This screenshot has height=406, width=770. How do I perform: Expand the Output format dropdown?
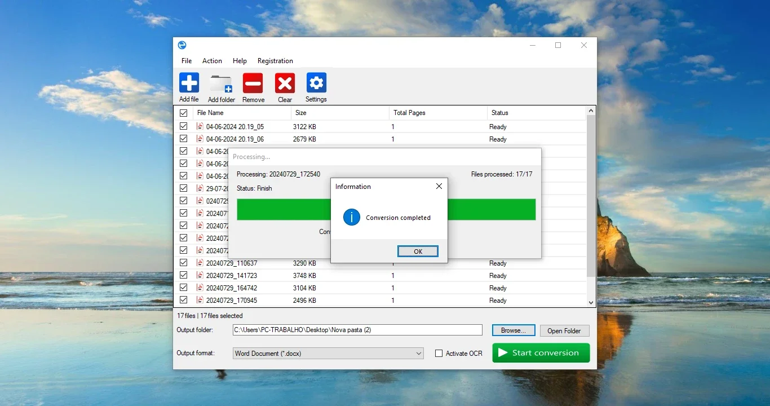coord(328,354)
